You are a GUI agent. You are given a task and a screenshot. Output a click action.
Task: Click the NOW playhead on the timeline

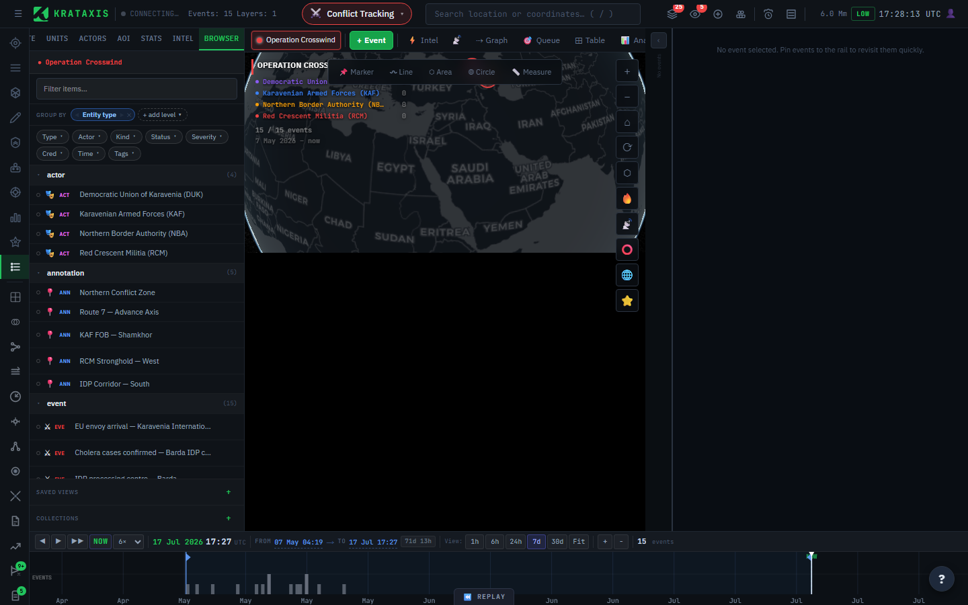[811, 557]
